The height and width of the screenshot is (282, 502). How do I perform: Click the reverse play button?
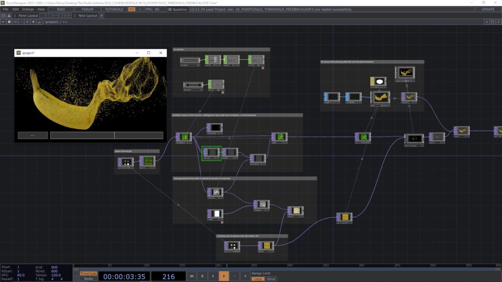pyautogui.click(x=213, y=277)
